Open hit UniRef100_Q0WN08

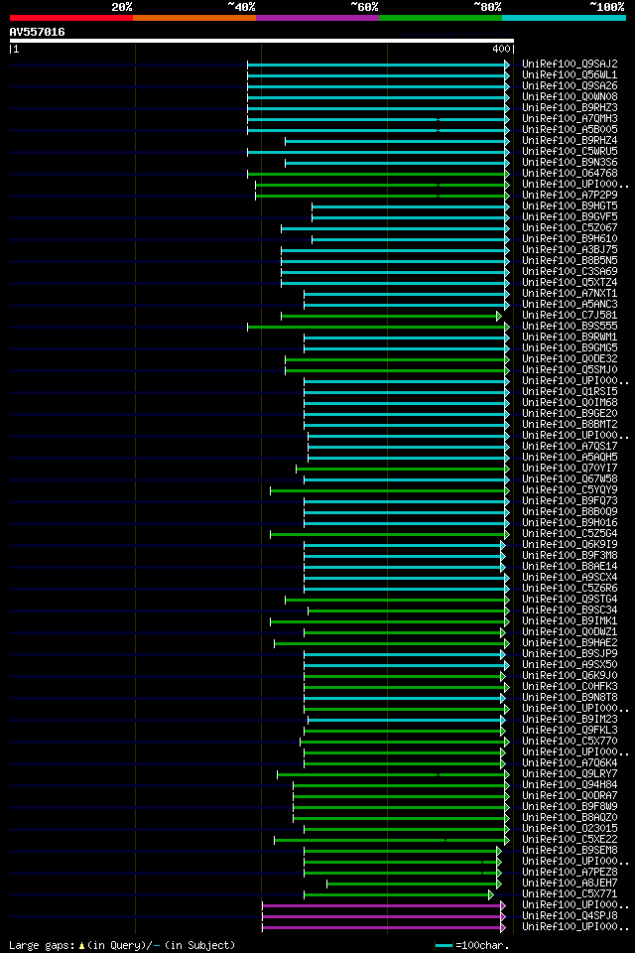coord(570,96)
